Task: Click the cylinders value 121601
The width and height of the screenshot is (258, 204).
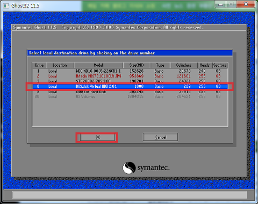Action: tap(184, 76)
